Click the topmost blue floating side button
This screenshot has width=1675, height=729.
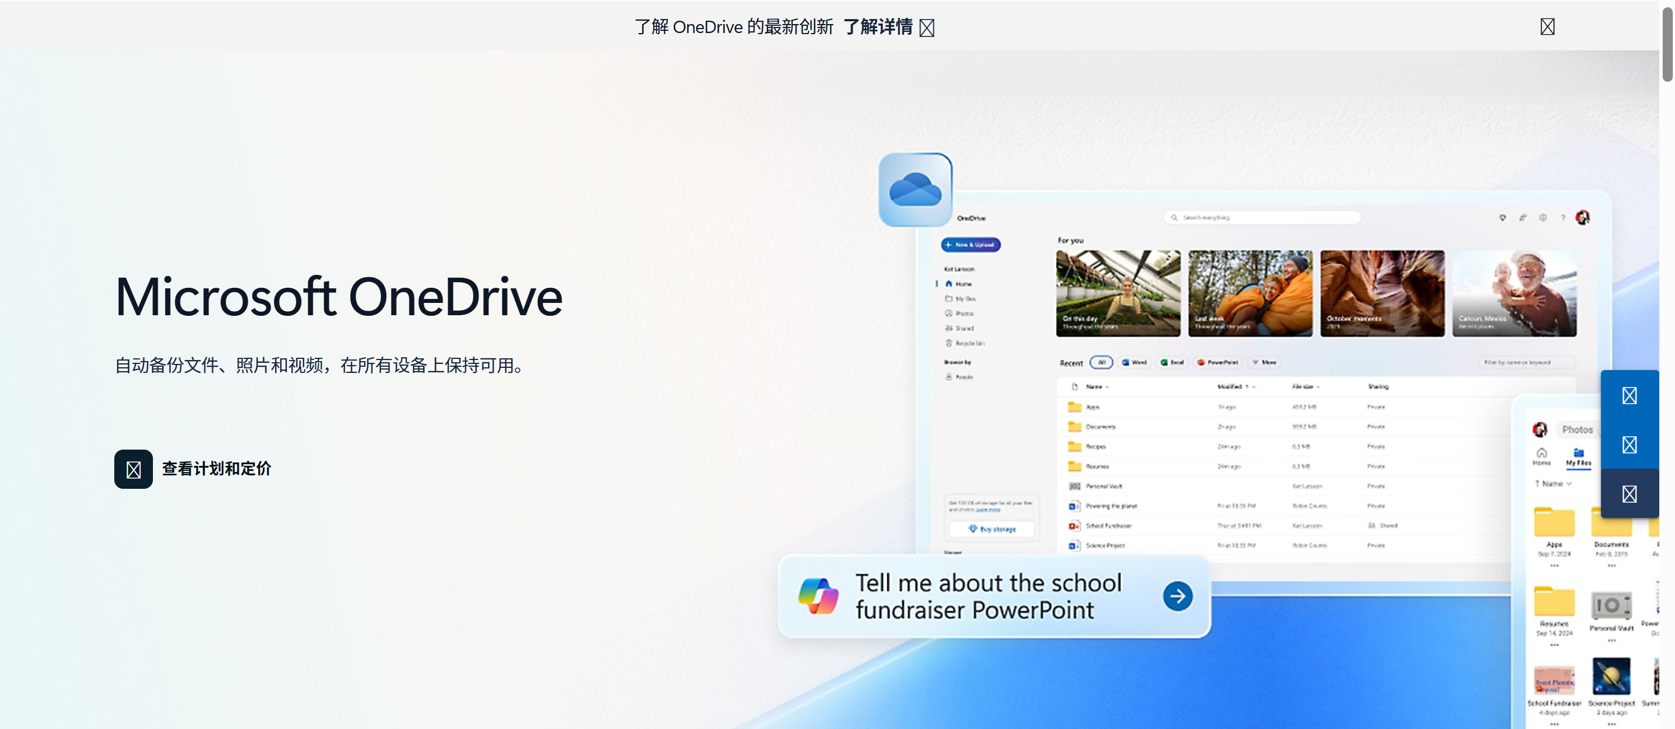1629,395
